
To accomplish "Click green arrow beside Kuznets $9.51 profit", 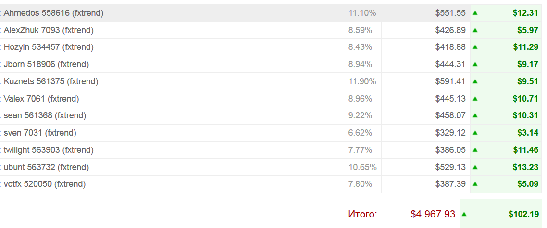I will 475,81.
